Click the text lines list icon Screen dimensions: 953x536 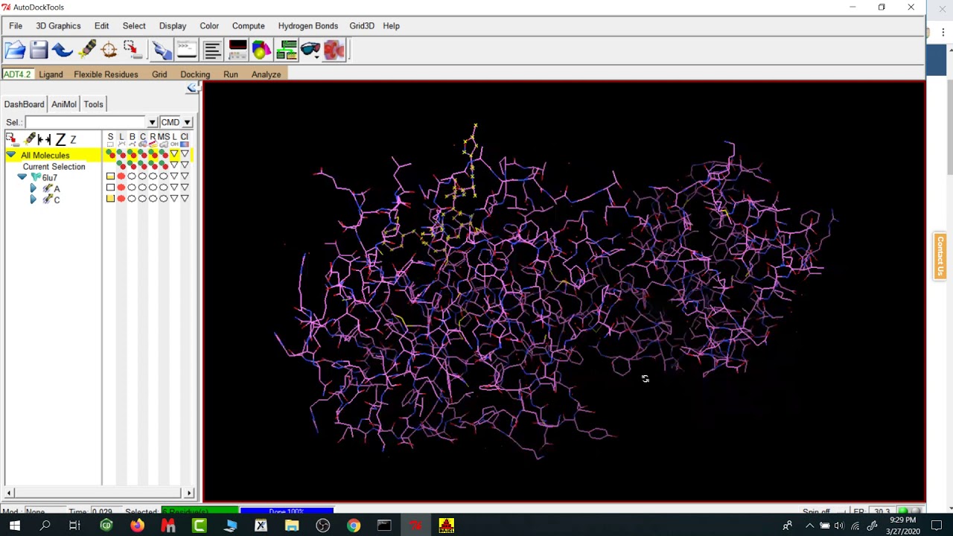coord(212,50)
